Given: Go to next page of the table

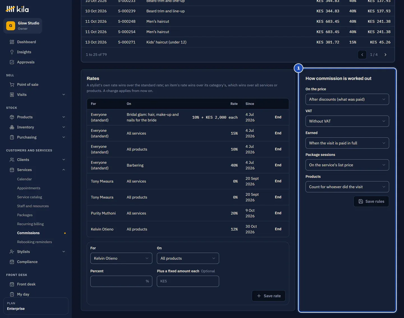Looking at the screenshot, I should 385,55.
